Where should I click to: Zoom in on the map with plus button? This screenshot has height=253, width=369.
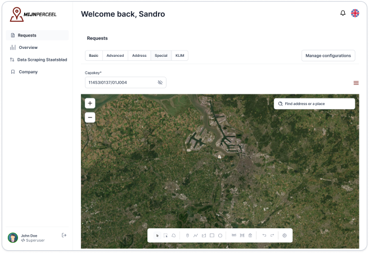click(90, 103)
